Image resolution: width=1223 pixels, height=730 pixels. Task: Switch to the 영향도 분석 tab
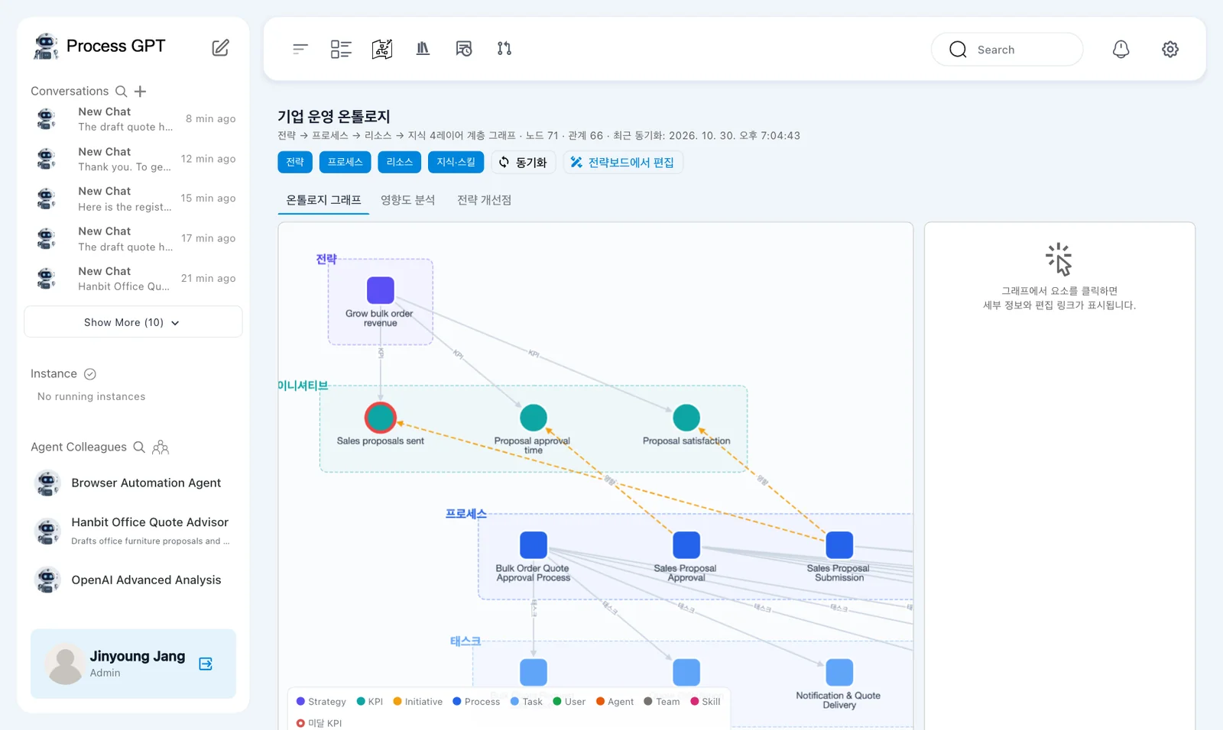coord(408,200)
